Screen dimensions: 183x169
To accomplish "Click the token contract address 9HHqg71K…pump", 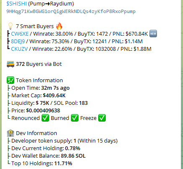I will (x=71, y=11).
